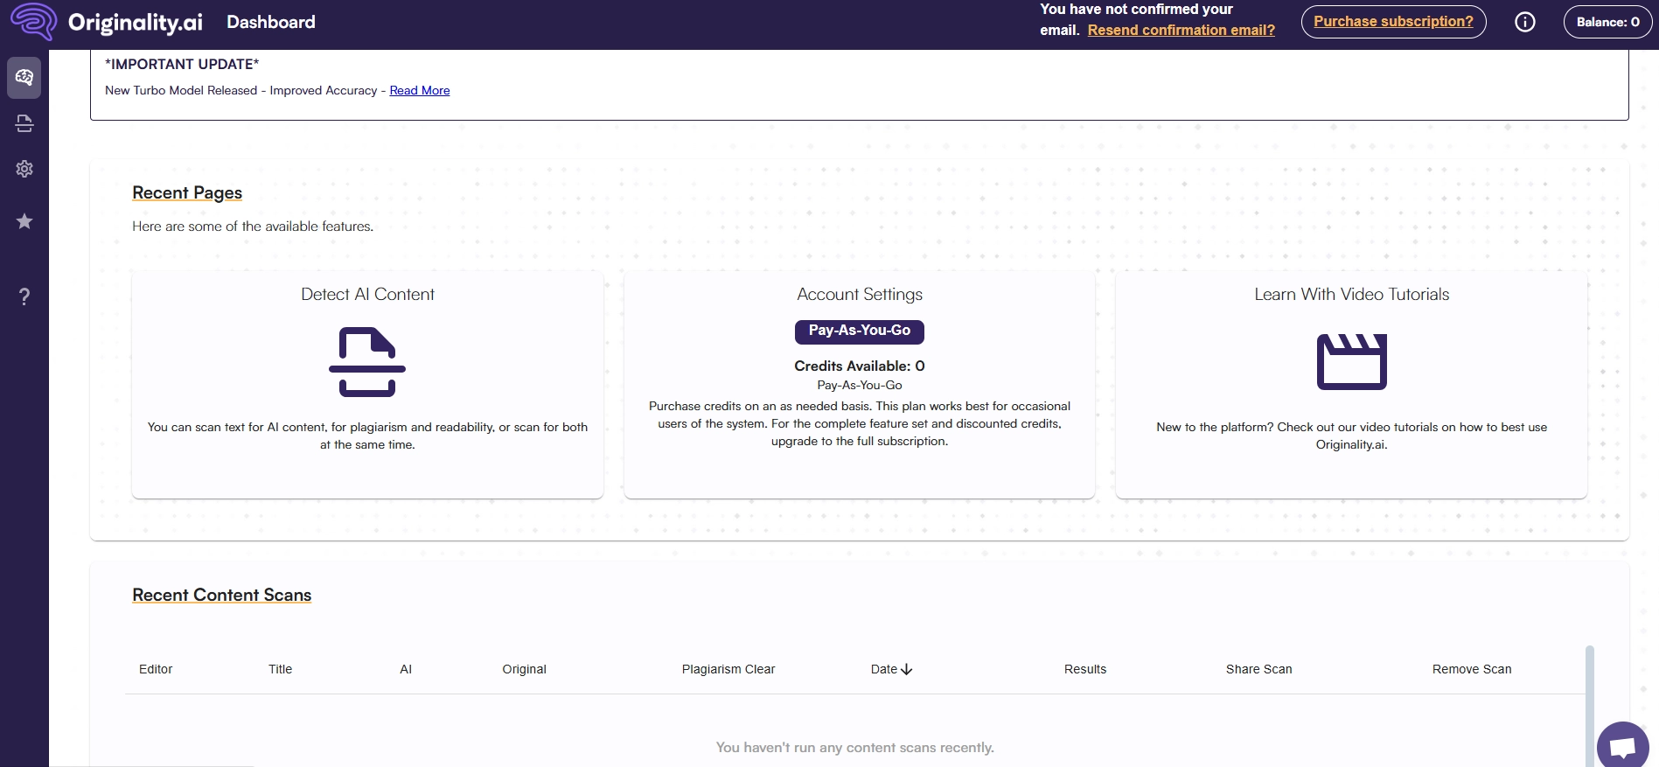Viewport: 1659px width, 767px height.
Task: Click the Date column header
Action: point(884,669)
